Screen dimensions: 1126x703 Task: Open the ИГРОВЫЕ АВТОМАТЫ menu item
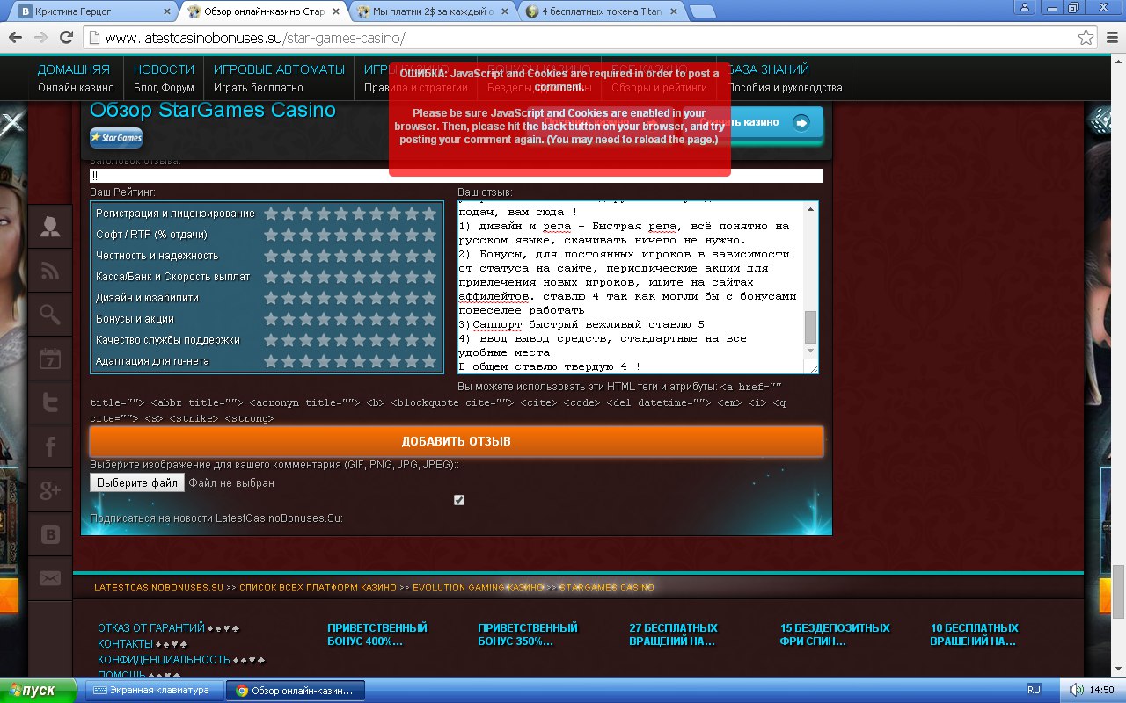coord(279,69)
